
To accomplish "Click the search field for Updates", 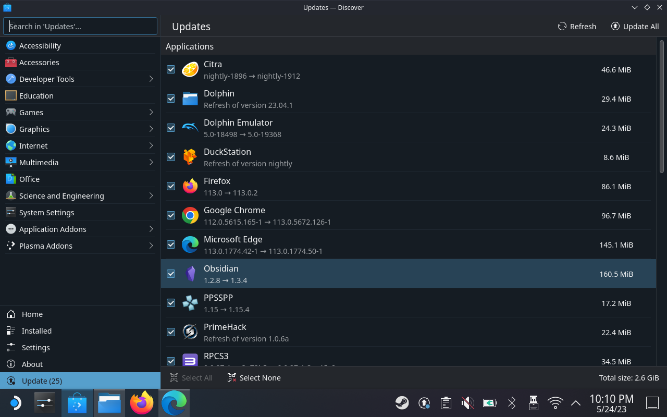I will 80,26.
